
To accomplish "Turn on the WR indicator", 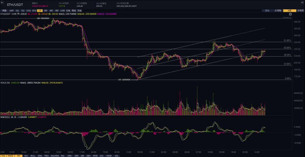I will point(82,156).
